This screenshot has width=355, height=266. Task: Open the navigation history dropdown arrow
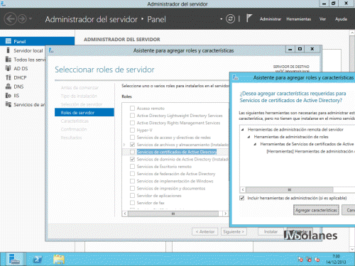click(x=31, y=18)
